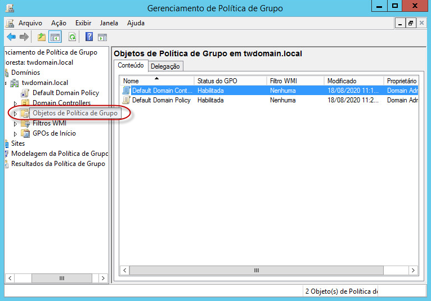The width and height of the screenshot is (431, 301).
Task: Click the Default Domain Cont... GPO scroll icon
Action: point(126,91)
